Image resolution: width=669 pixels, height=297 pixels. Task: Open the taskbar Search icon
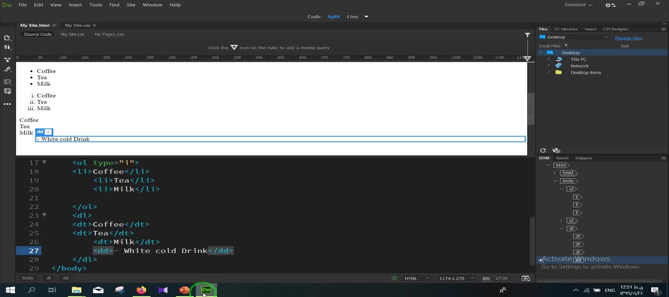tap(32, 290)
